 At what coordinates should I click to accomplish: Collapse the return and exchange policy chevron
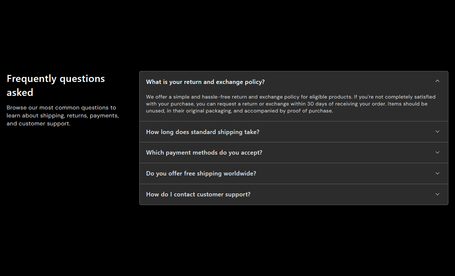tap(437, 81)
